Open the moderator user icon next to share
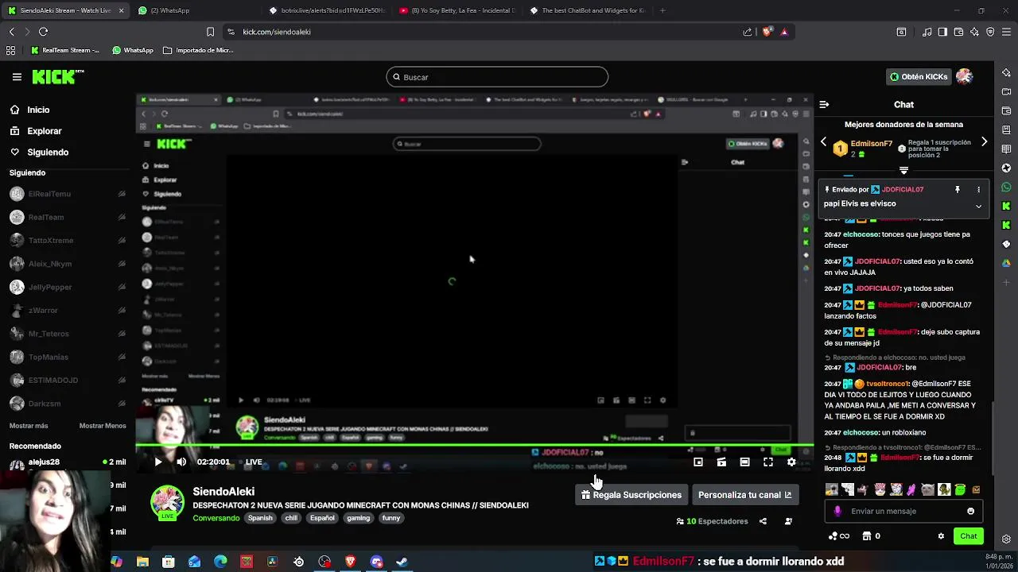Viewport: 1018px width, 572px height. point(788,521)
